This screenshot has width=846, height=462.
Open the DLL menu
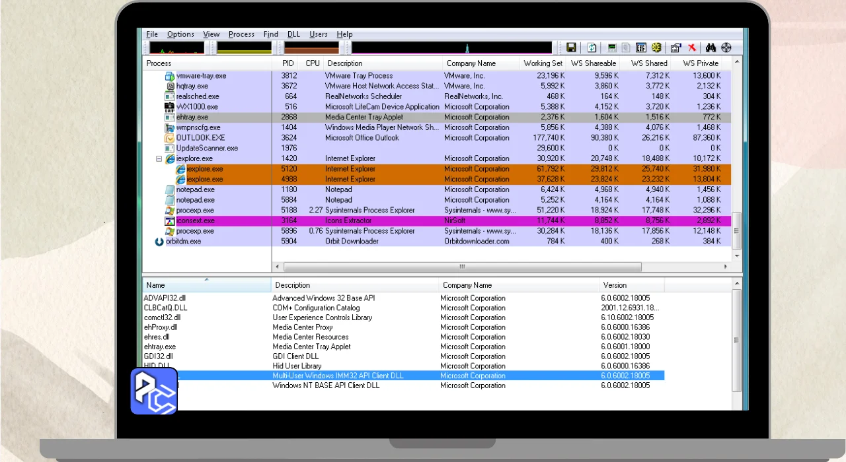(293, 34)
